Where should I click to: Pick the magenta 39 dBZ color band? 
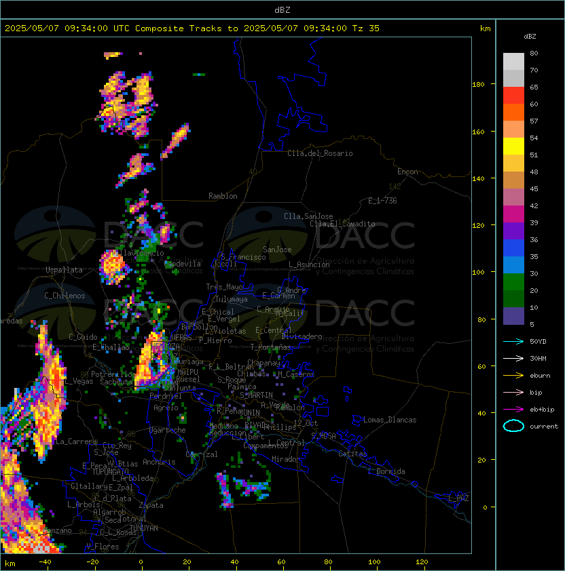(513, 214)
